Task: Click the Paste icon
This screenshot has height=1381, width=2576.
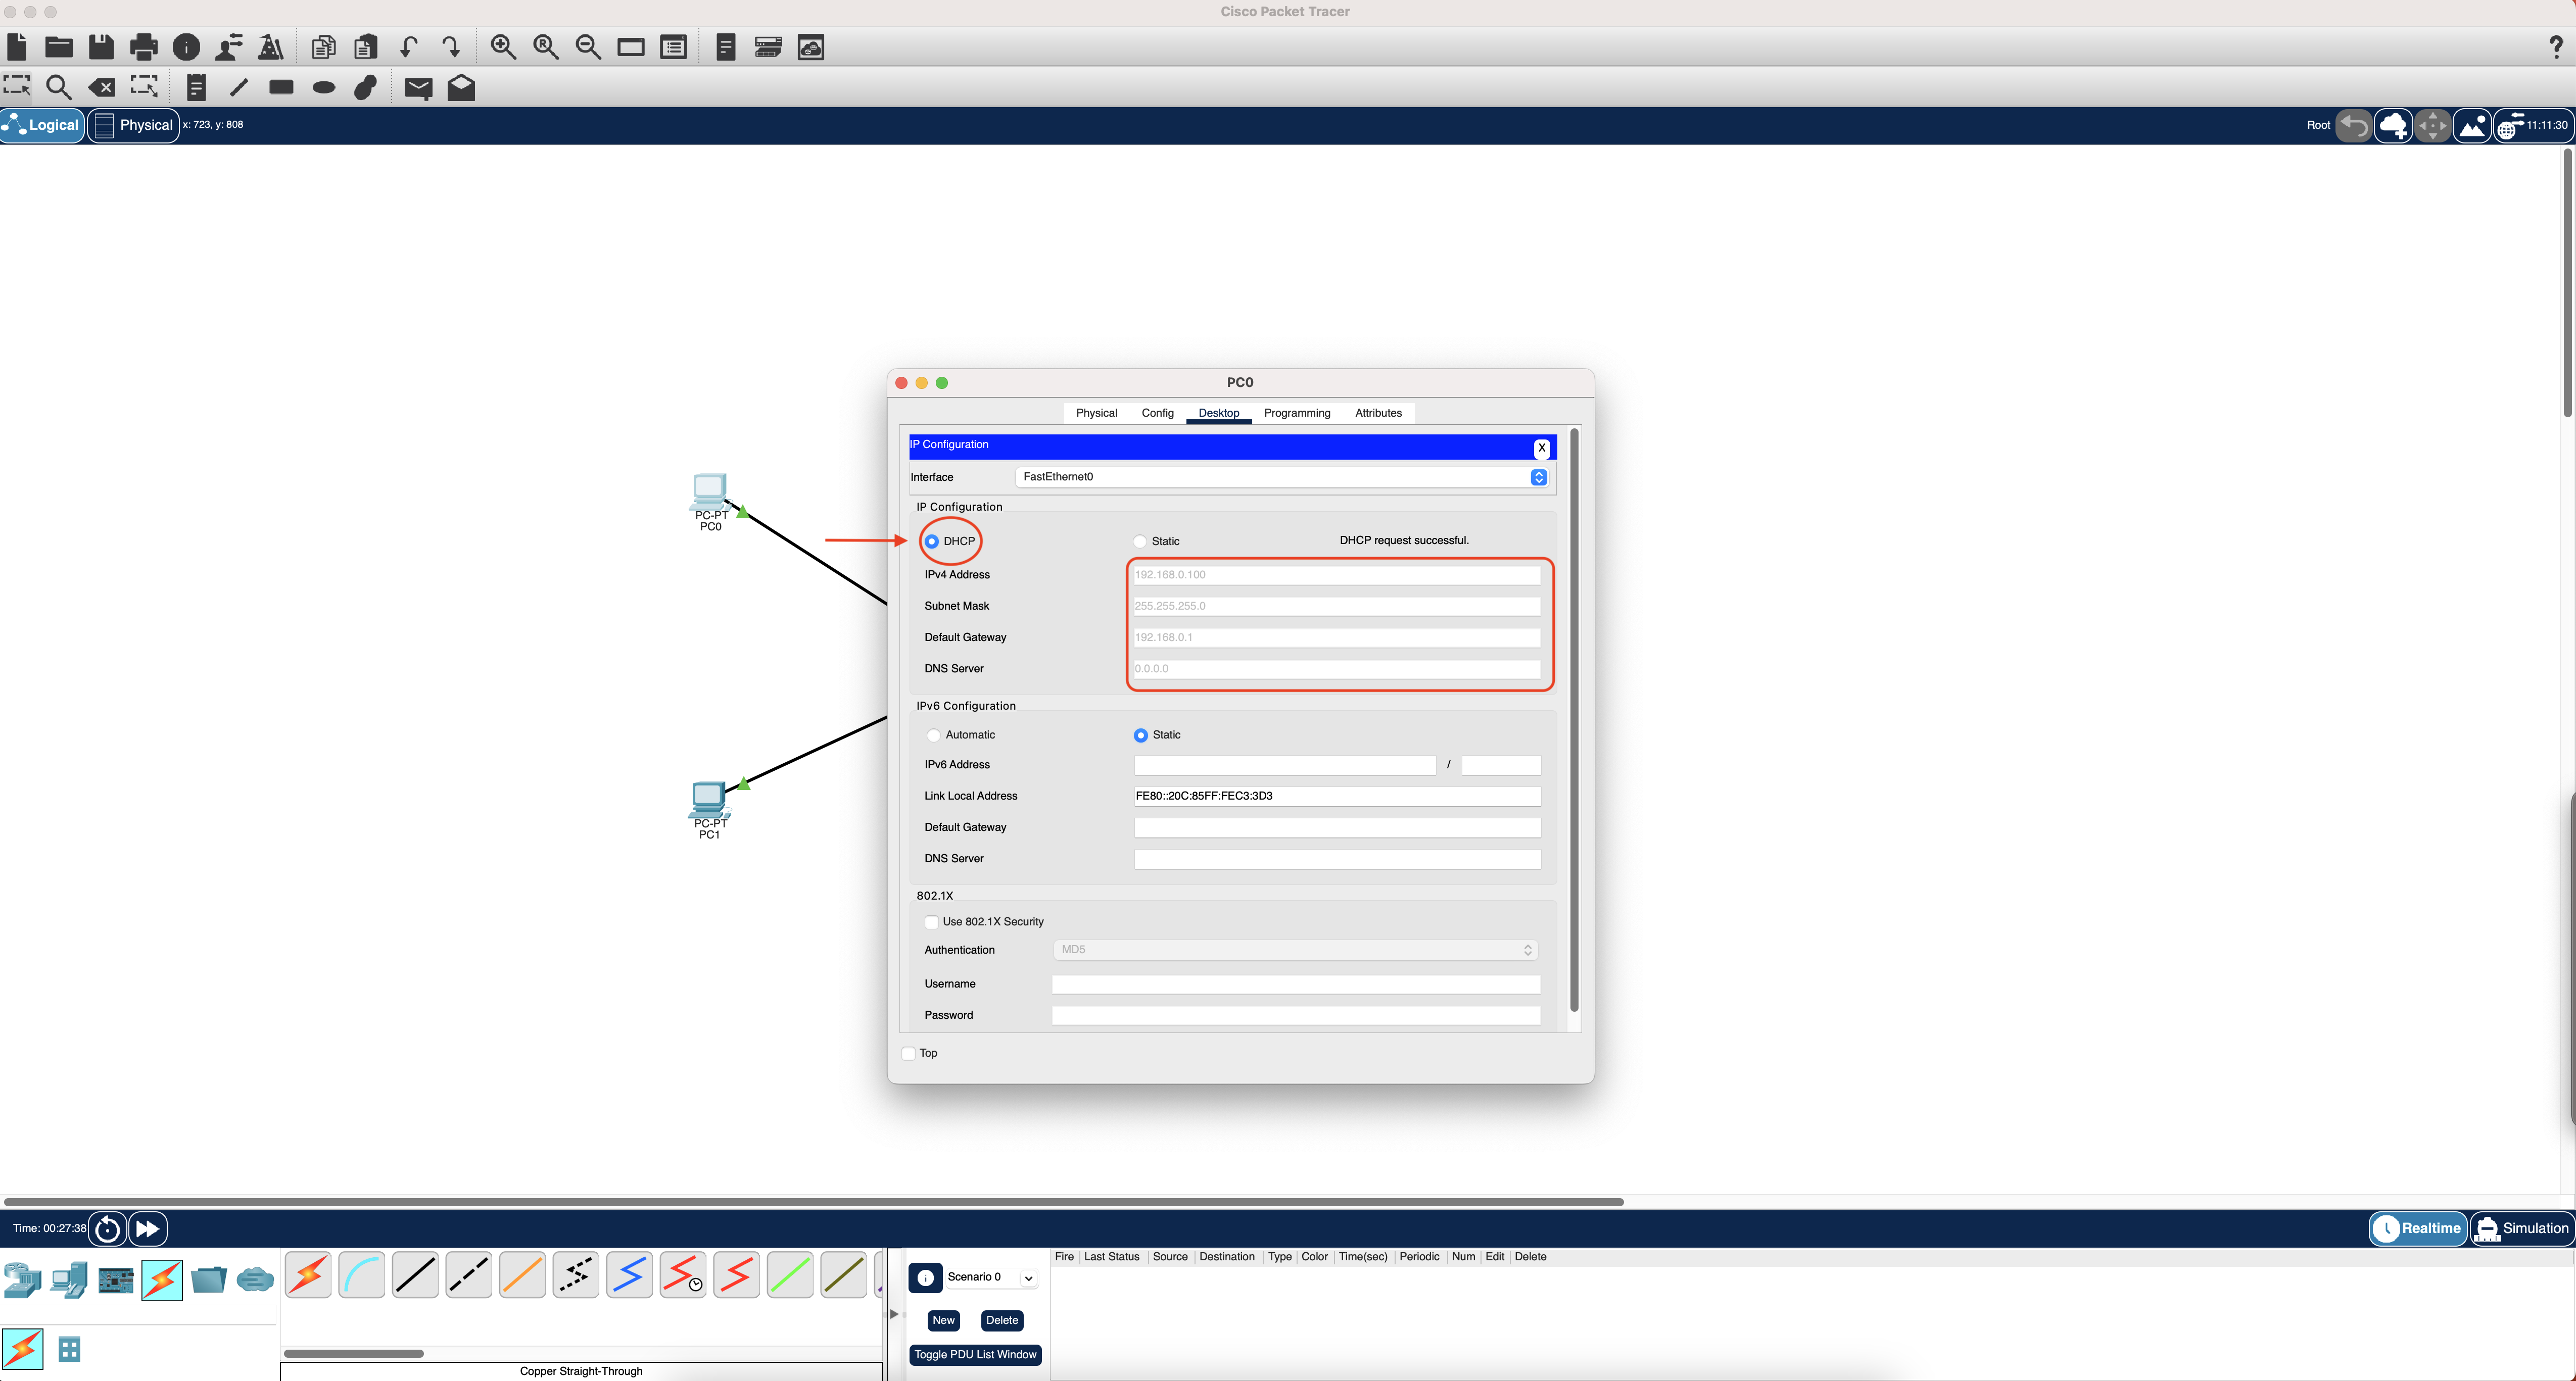Action: pyautogui.click(x=366, y=47)
